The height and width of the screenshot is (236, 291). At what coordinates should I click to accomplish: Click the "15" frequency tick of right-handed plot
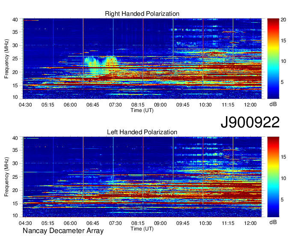click(15, 85)
